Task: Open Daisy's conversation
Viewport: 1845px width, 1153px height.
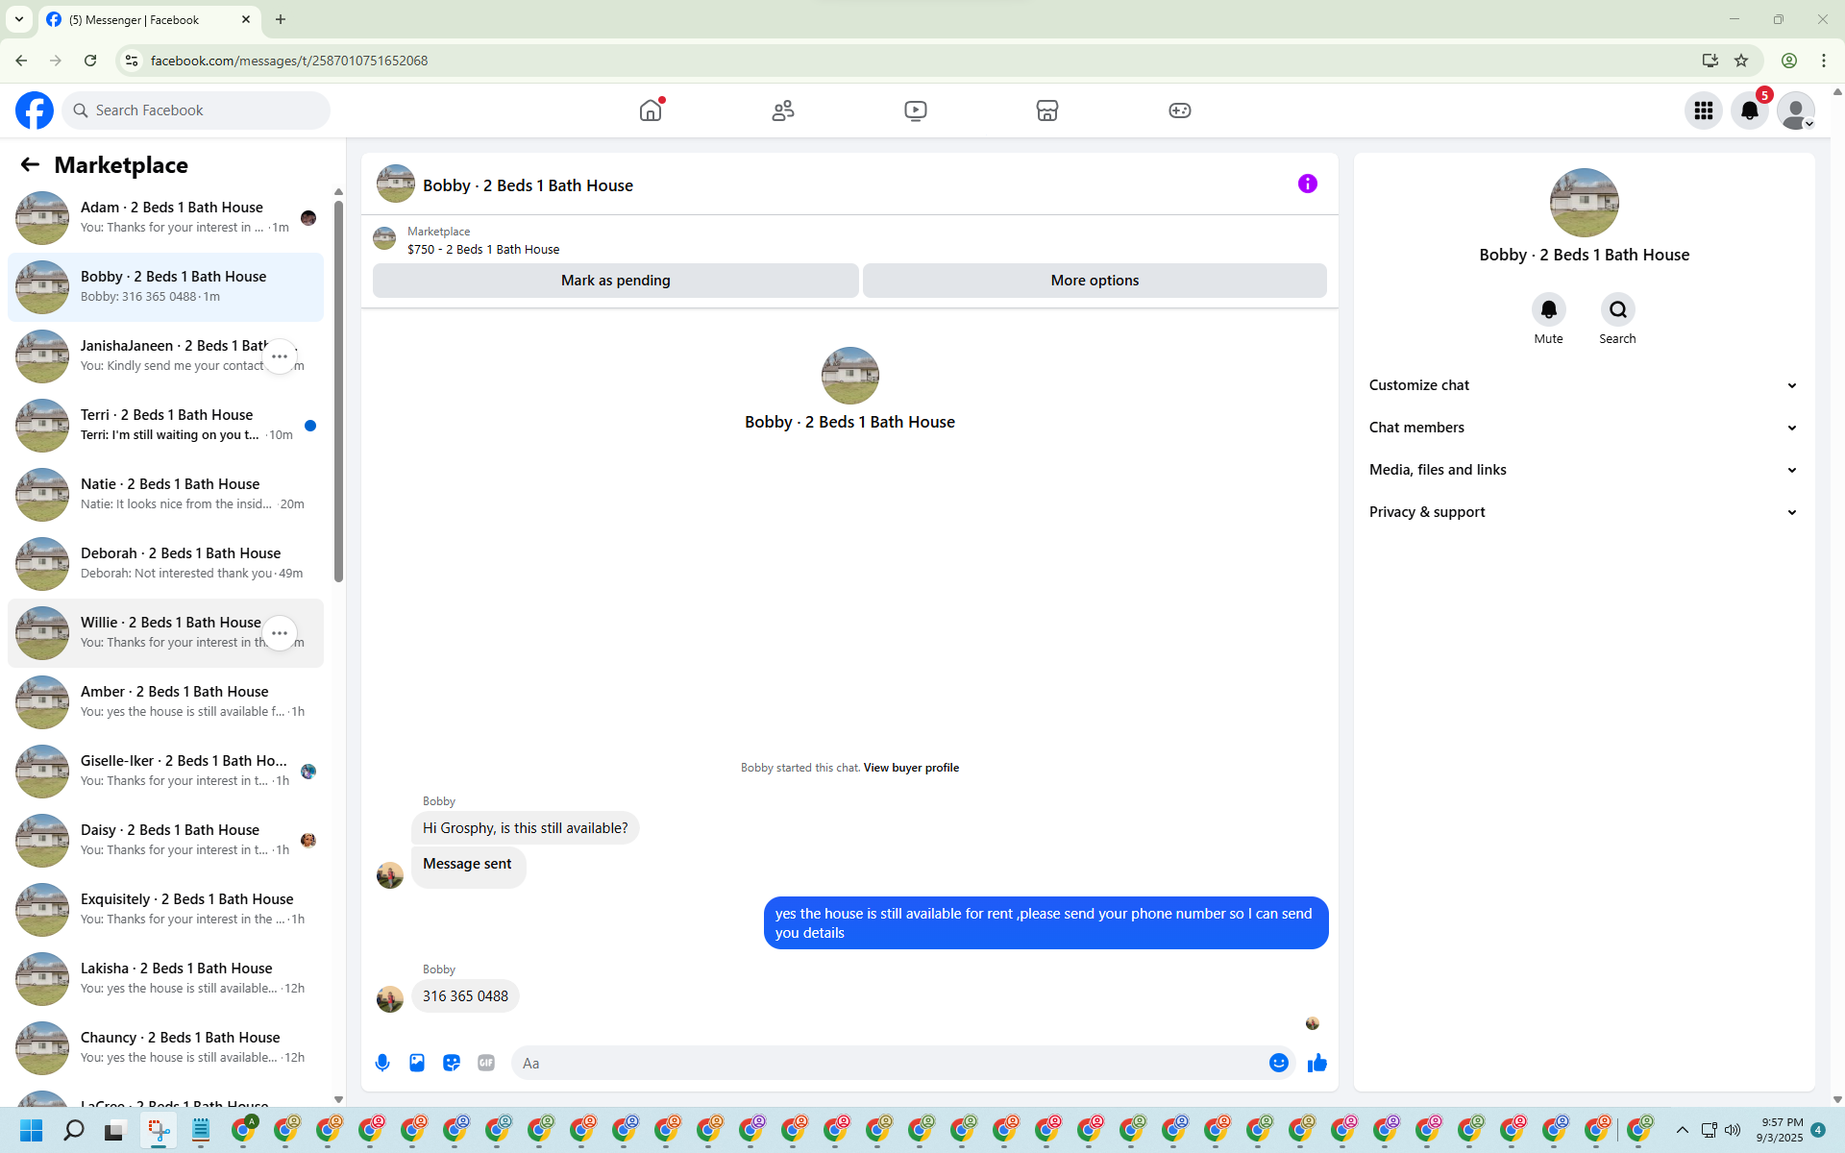Action: pyautogui.click(x=165, y=841)
